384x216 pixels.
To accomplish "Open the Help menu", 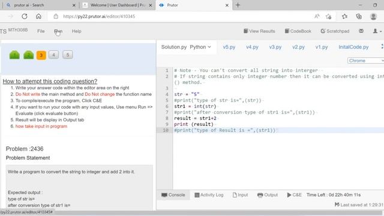I will point(76,31).
